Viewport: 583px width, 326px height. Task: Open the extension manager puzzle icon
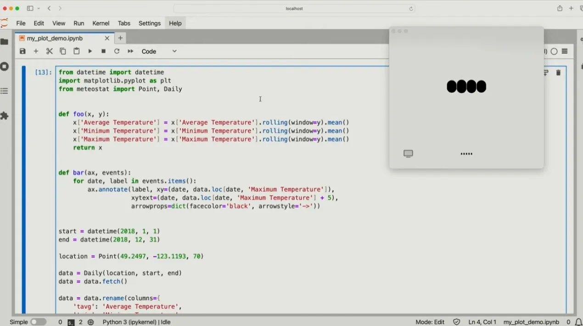click(5, 116)
